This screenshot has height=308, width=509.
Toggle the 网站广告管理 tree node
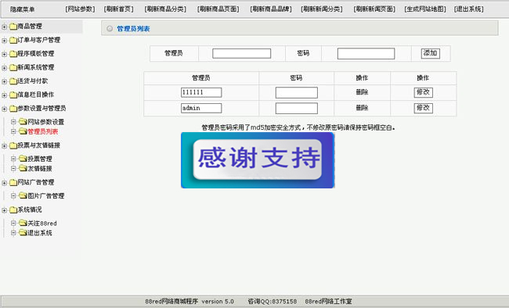4,183
